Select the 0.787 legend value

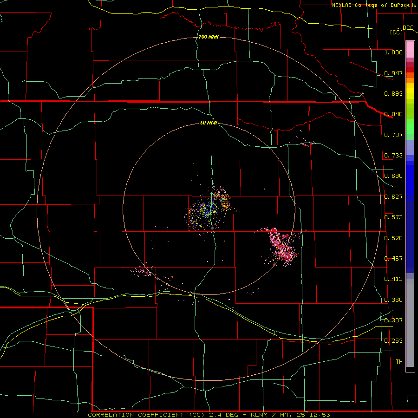coord(393,135)
